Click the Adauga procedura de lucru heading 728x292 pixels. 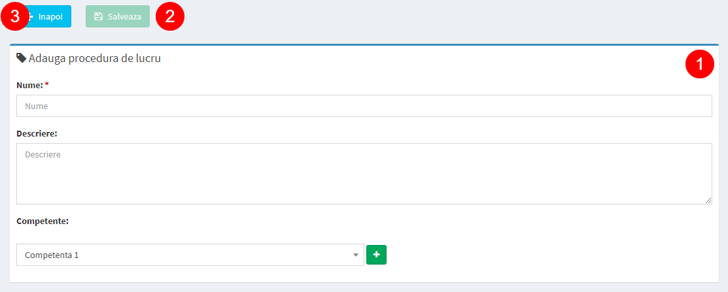pyautogui.click(x=95, y=58)
